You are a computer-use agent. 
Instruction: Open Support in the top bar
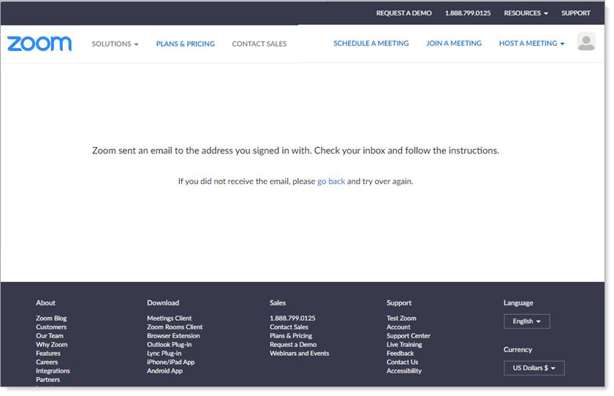pyautogui.click(x=575, y=13)
